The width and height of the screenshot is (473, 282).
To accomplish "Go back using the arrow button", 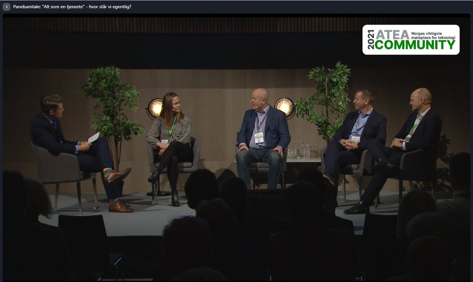I will point(6,7).
